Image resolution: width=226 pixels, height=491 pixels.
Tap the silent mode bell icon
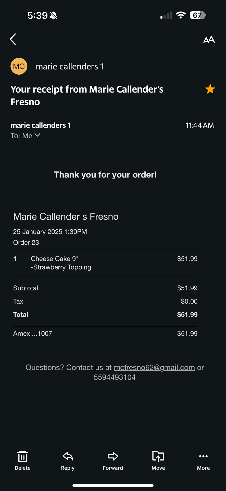[x=54, y=16]
